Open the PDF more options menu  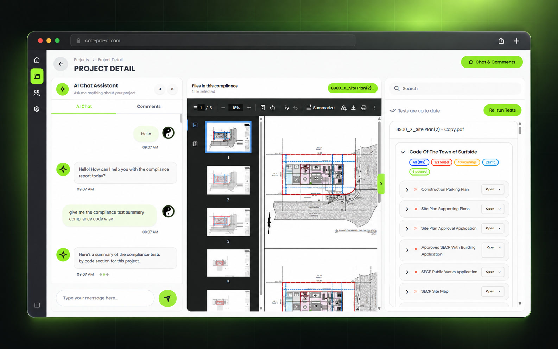(374, 108)
